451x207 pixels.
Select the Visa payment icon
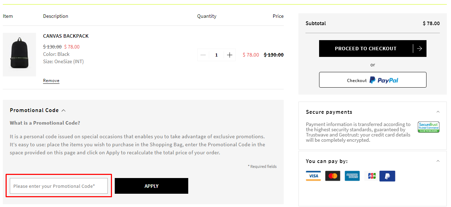coord(313,176)
